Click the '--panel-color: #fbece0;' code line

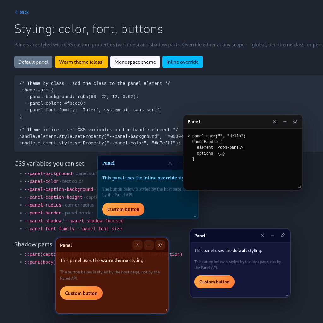point(55,103)
